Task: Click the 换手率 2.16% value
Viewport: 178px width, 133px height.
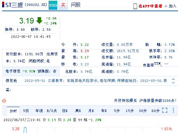Action: click(170, 51)
